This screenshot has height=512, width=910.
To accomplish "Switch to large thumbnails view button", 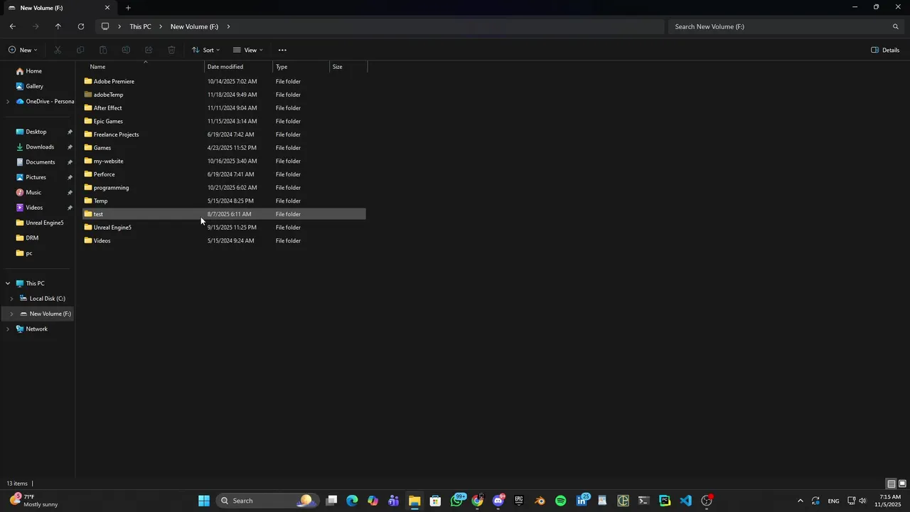I will pyautogui.click(x=902, y=484).
